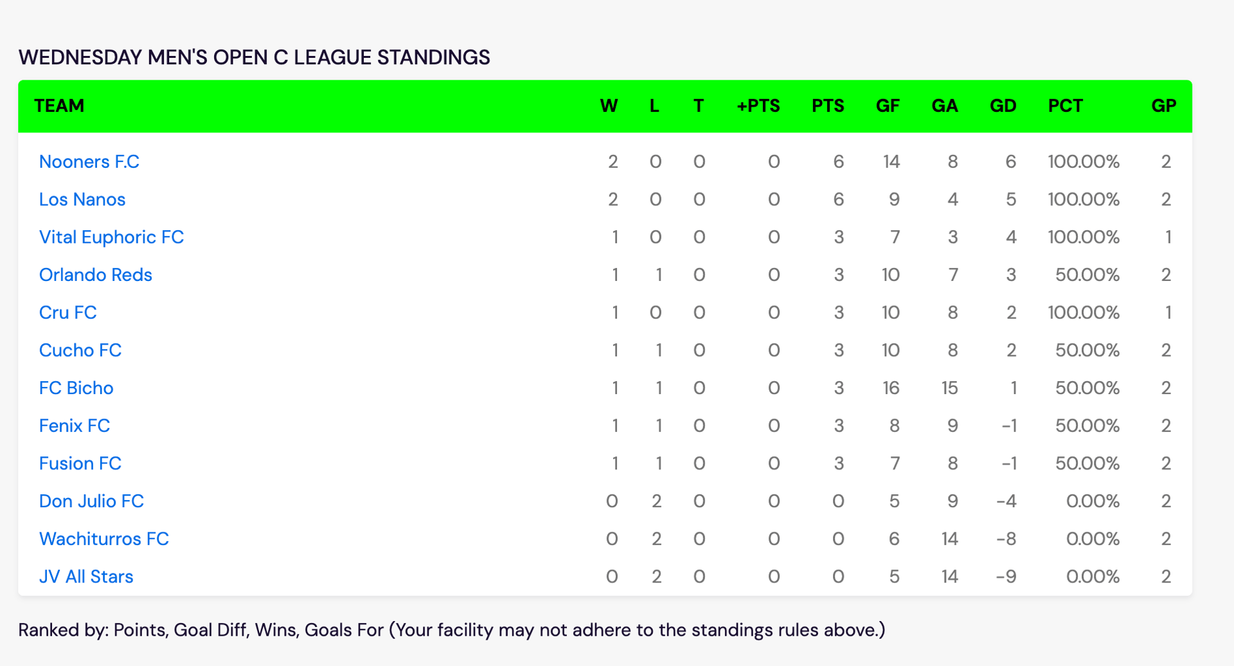The width and height of the screenshot is (1234, 666).
Task: Click the GF column header
Action: pyautogui.click(x=888, y=105)
